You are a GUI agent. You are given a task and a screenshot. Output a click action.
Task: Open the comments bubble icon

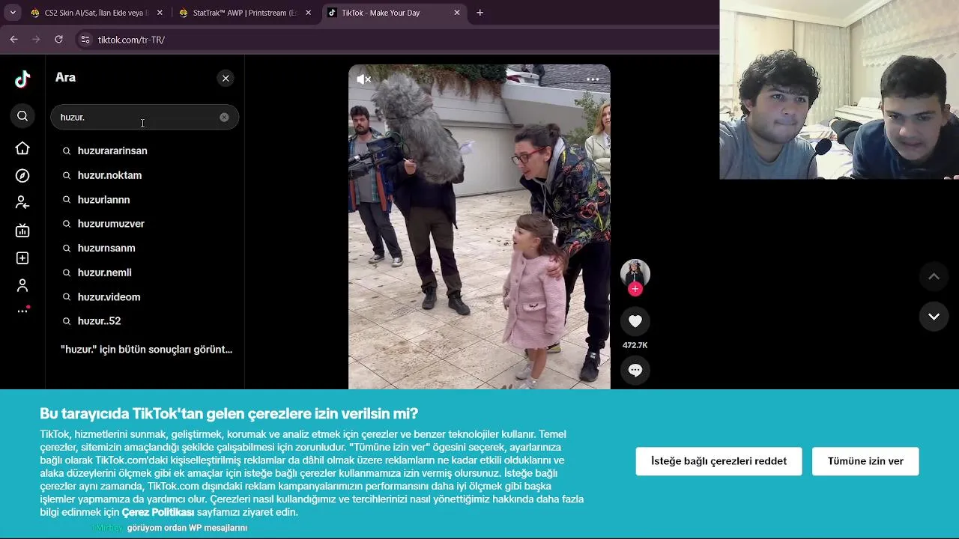(x=635, y=370)
